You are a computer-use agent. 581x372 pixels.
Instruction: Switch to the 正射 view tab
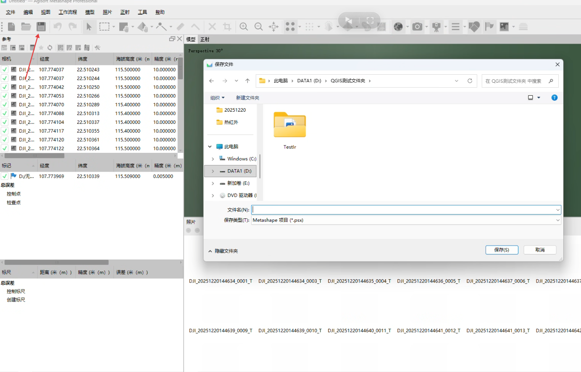tap(205, 39)
